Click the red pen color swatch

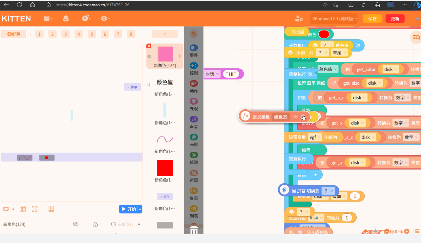click(x=324, y=34)
